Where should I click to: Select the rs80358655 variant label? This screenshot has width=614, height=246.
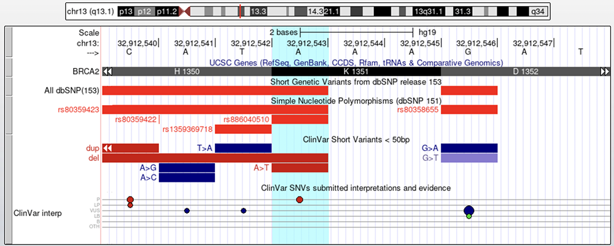[x=418, y=110]
